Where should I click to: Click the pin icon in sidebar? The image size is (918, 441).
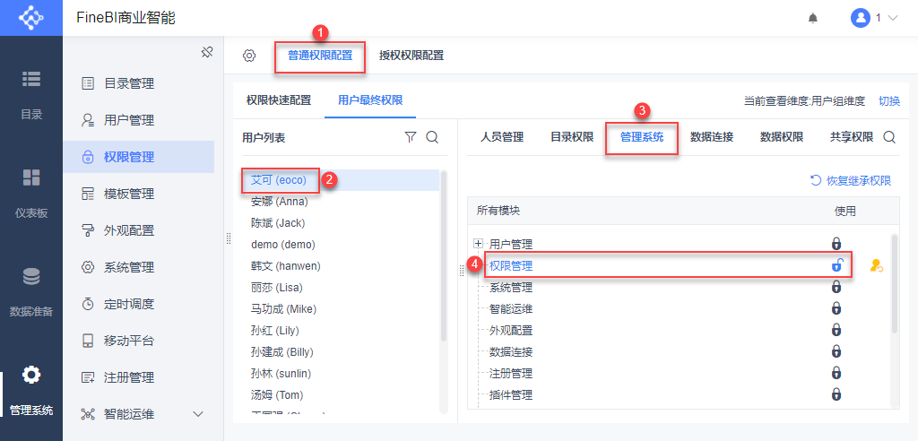point(206,52)
